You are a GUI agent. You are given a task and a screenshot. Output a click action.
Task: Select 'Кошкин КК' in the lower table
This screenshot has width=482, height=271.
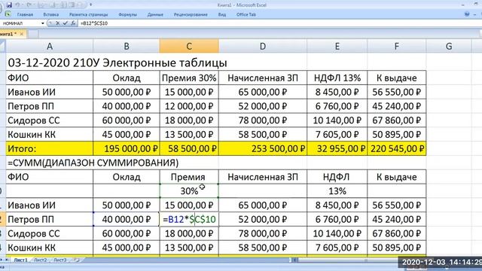[x=50, y=248]
